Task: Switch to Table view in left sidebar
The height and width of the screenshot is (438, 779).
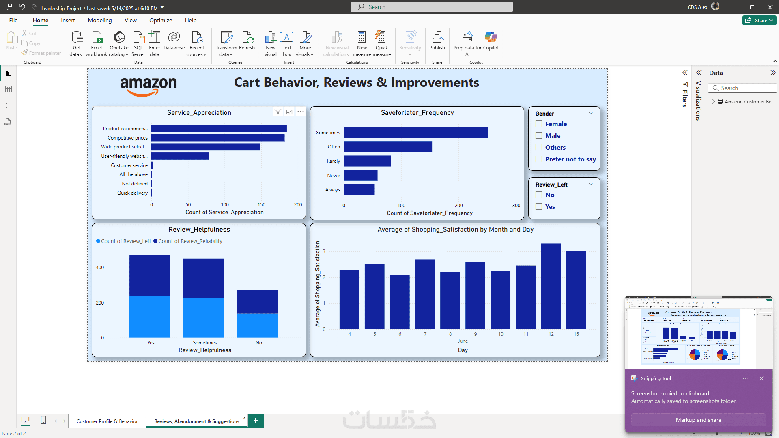Action: coord(9,89)
